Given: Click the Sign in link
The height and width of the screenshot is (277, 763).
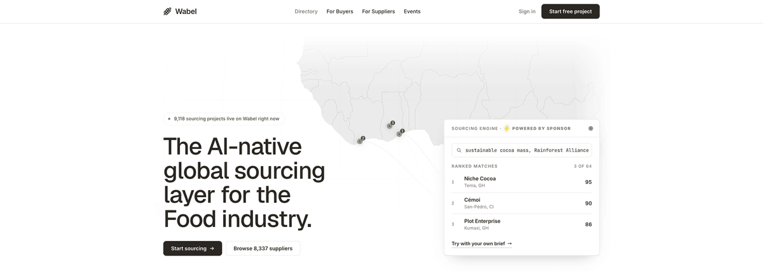Looking at the screenshot, I should coord(527,11).
